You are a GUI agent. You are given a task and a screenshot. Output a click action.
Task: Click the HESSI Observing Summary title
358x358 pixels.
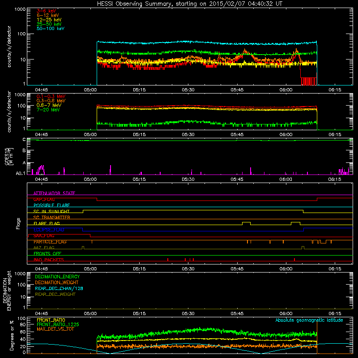190,4
